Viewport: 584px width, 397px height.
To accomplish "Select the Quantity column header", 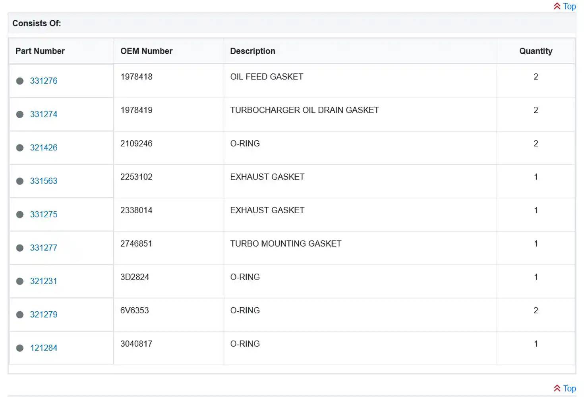I will point(536,51).
